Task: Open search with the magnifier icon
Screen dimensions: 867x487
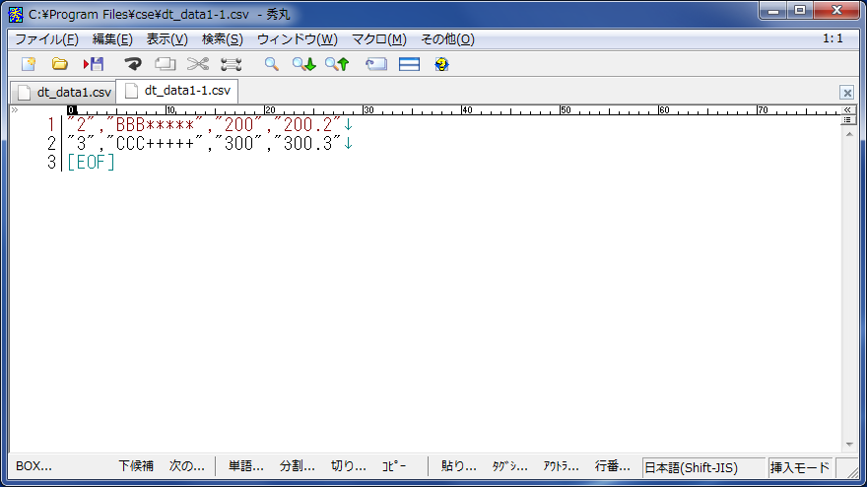Action: click(272, 64)
